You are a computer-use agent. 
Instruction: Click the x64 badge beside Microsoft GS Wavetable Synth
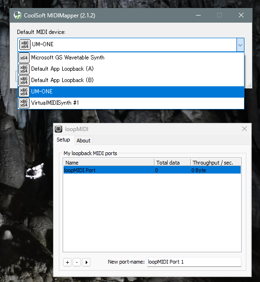coord(24,58)
